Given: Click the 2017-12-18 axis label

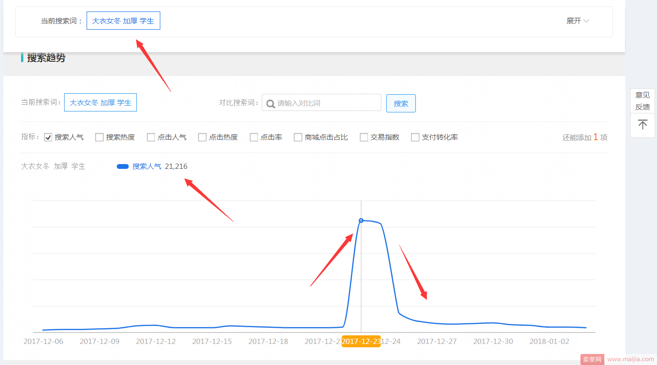Looking at the screenshot, I should 268,342.
